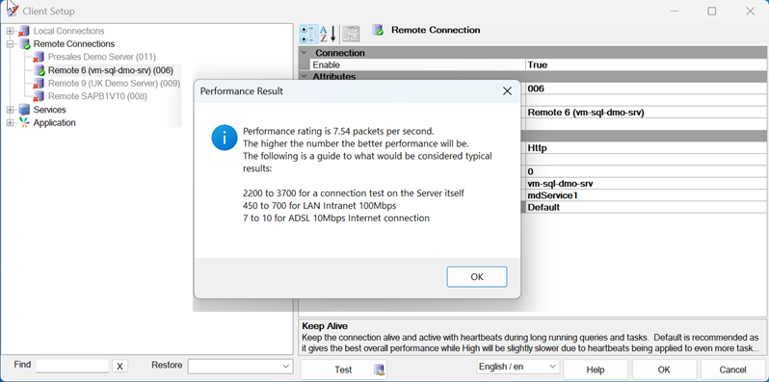Select Local Connections database icon
This screenshot has height=382, width=769.
click(24, 32)
